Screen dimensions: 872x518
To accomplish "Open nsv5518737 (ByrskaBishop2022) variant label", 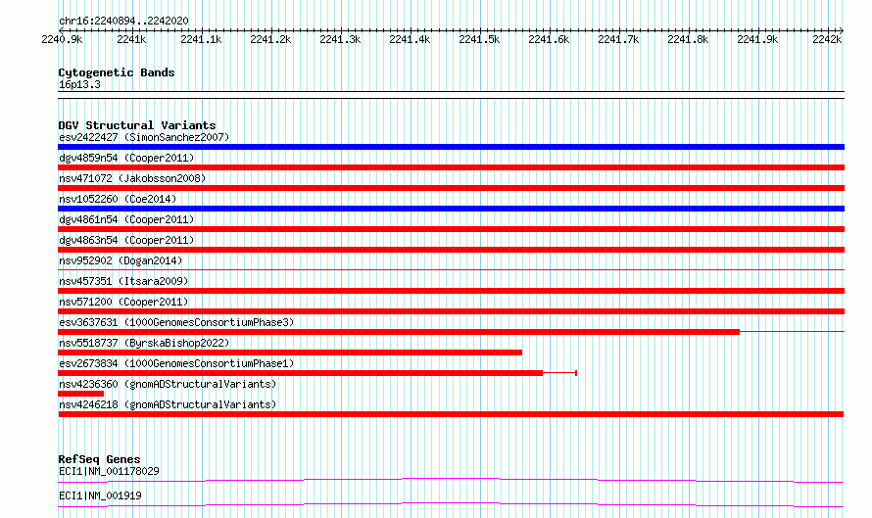I will click(x=144, y=343).
